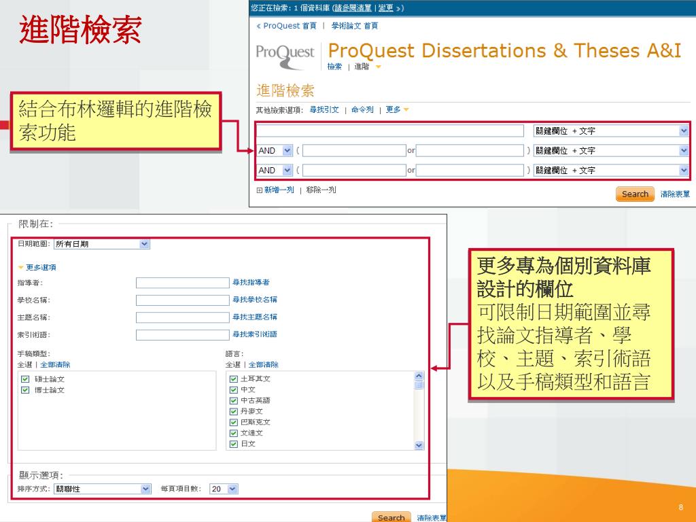Open the 排序方式 關聯性 dropdown
This screenshot has height=522, width=696.
coord(103,489)
